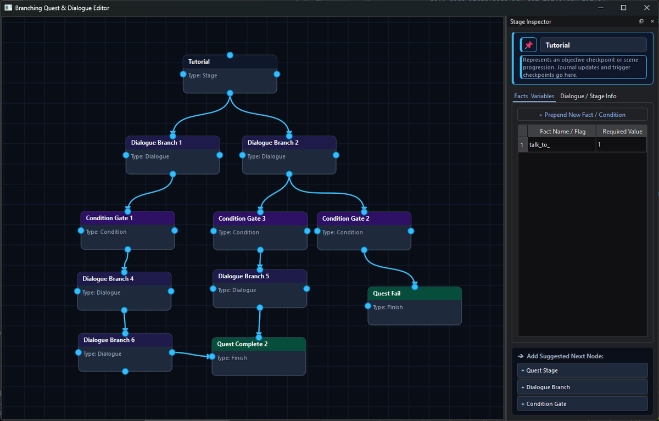Viewport: 659px width, 421px height.
Task: Select the Dialogue Branch 6 node title
Action: click(x=109, y=340)
